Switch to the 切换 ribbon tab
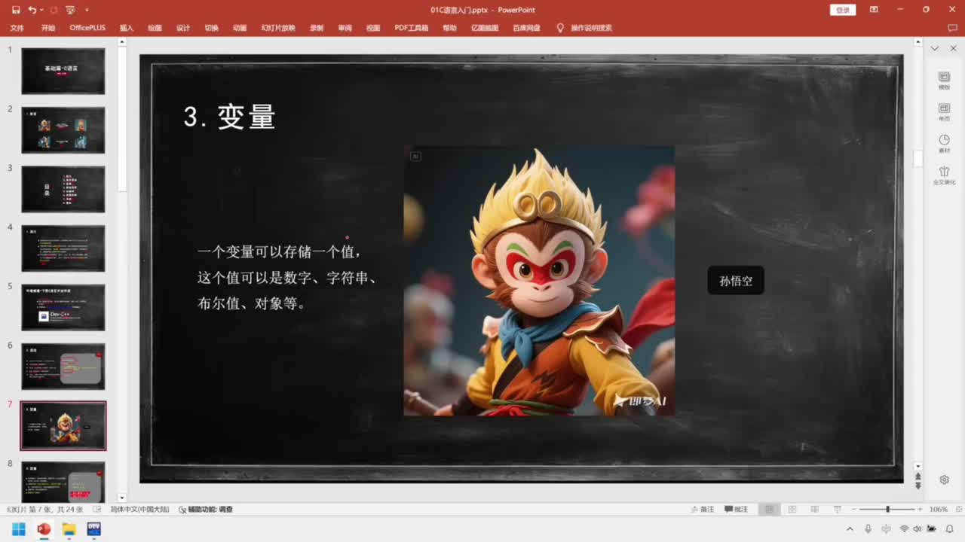 (212, 28)
